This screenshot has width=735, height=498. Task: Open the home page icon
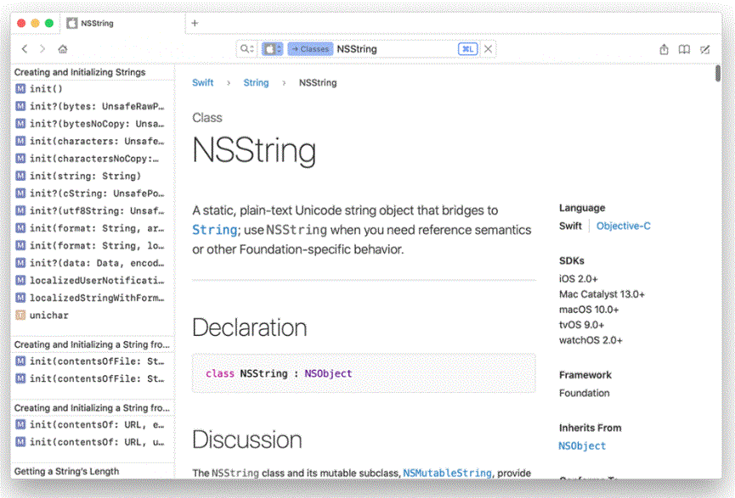[63, 48]
